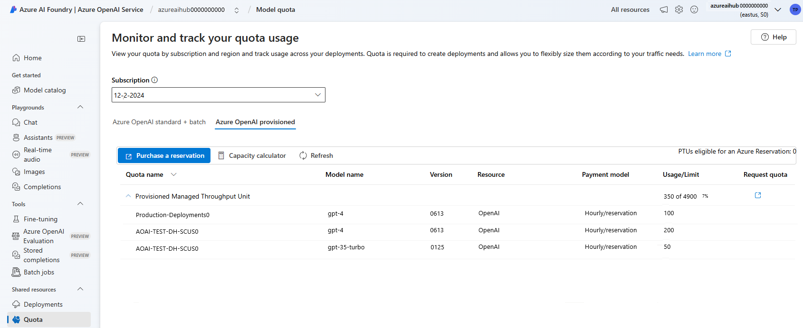This screenshot has height=328, width=803.
Task: Click the Model quota breadcrumb
Action: (276, 9)
